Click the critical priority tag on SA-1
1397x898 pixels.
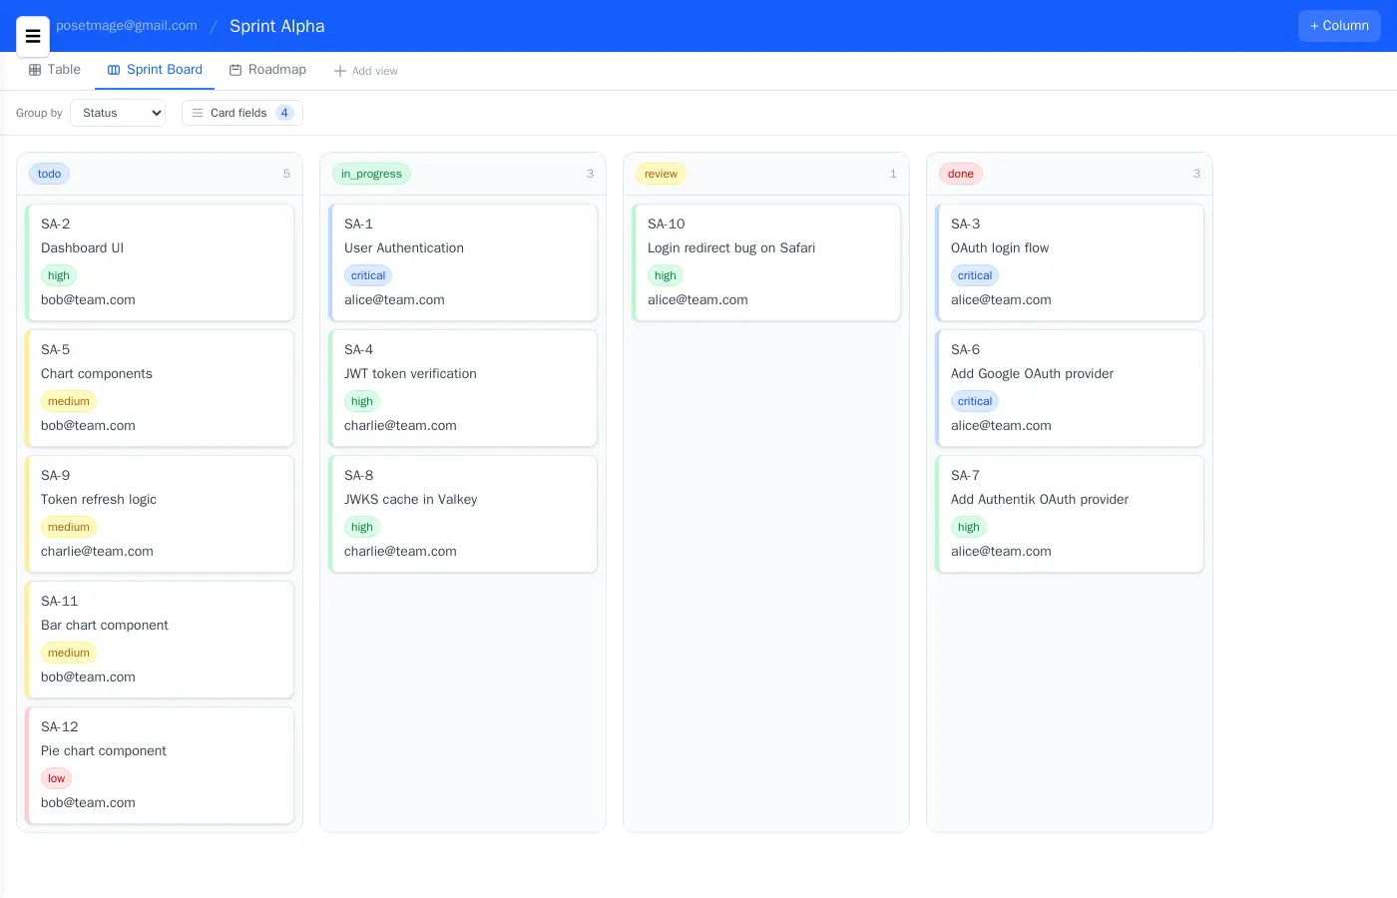coord(368,275)
